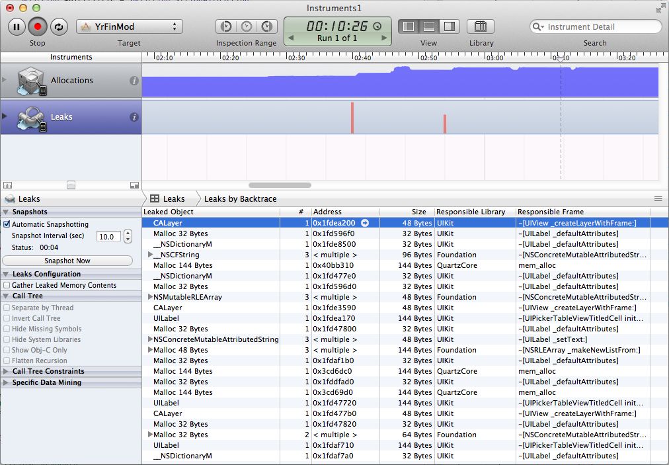The image size is (669, 465).
Task: Toggle Flatten Recursion checkbox
Action: (7, 360)
